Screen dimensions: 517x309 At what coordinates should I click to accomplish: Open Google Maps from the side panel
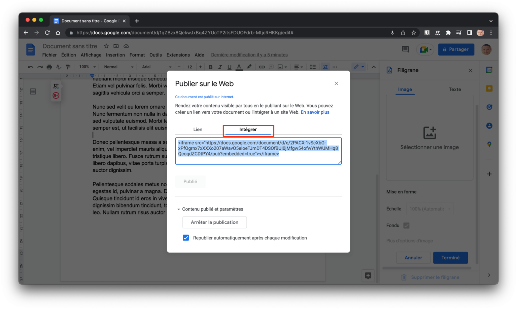489,144
